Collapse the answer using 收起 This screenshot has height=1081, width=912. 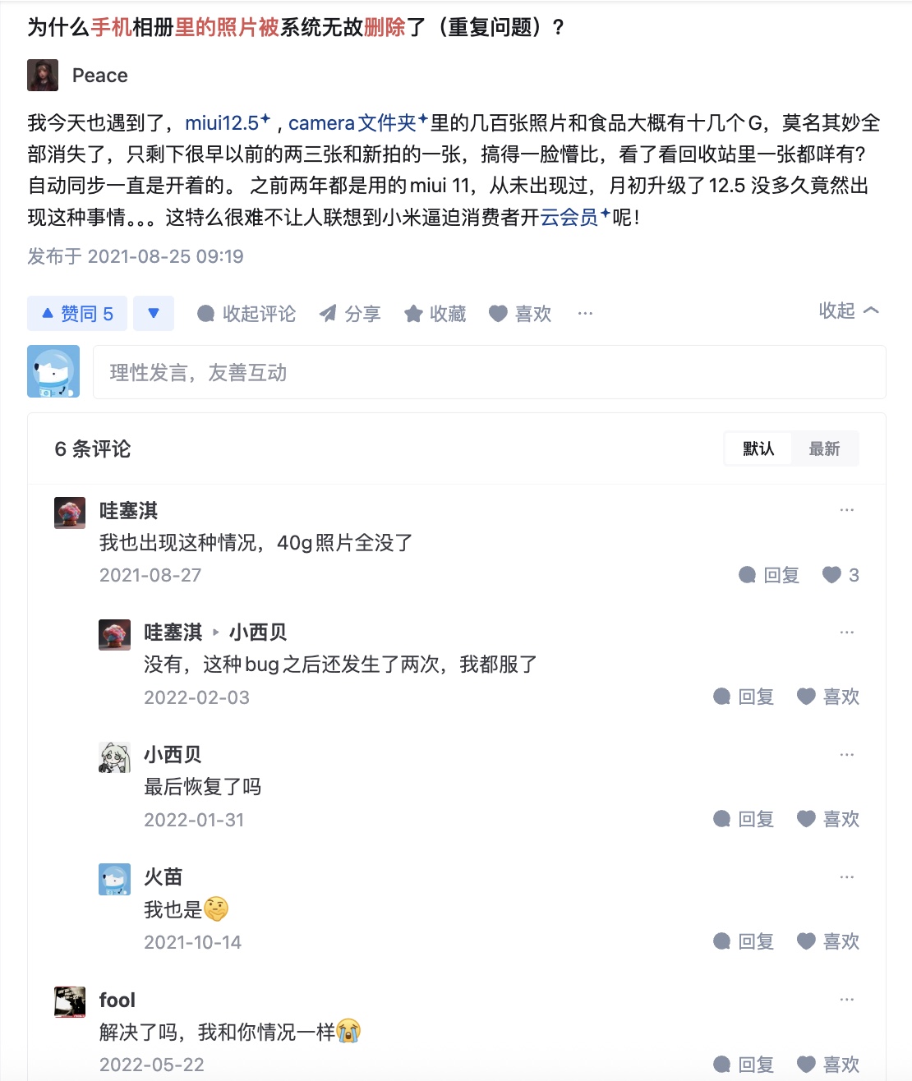(x=848, y=310)
